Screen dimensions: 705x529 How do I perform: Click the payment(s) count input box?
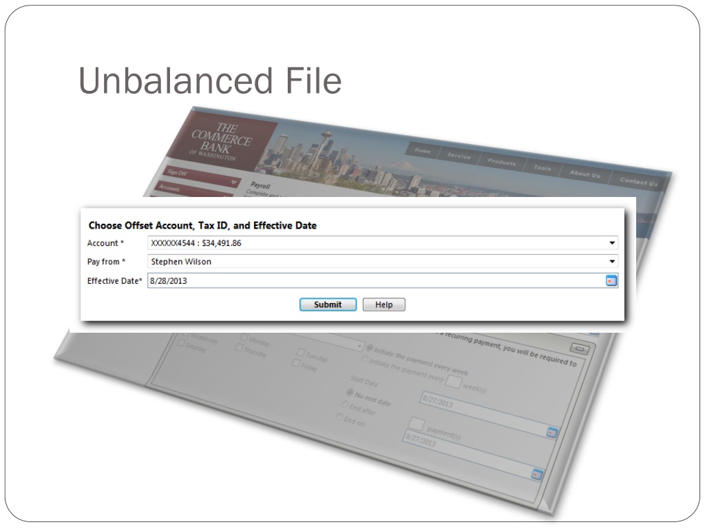point(417,424)
